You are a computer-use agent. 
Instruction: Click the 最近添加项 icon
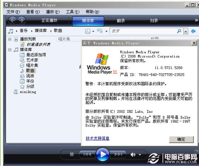[22, 55]
